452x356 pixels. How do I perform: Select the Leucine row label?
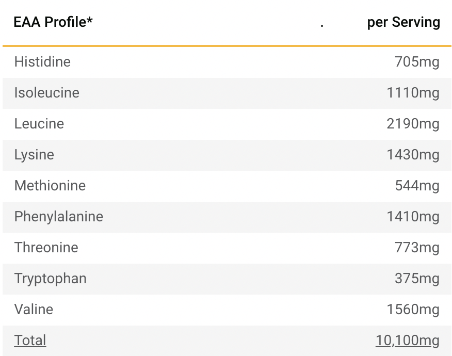point(39,124)
